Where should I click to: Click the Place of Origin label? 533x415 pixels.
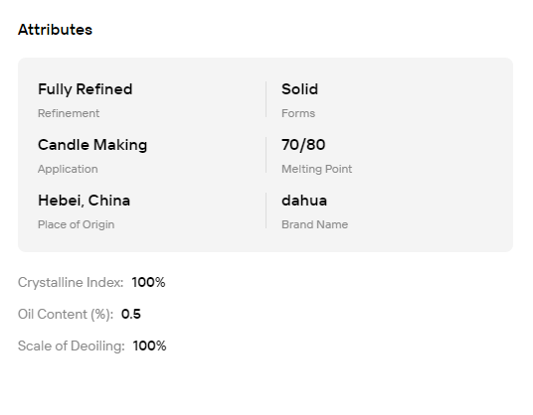76,224
